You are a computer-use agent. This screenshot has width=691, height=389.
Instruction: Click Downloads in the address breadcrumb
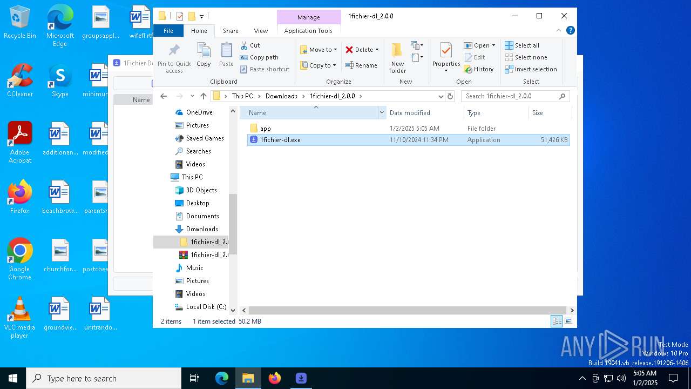[x=281, y=96]
